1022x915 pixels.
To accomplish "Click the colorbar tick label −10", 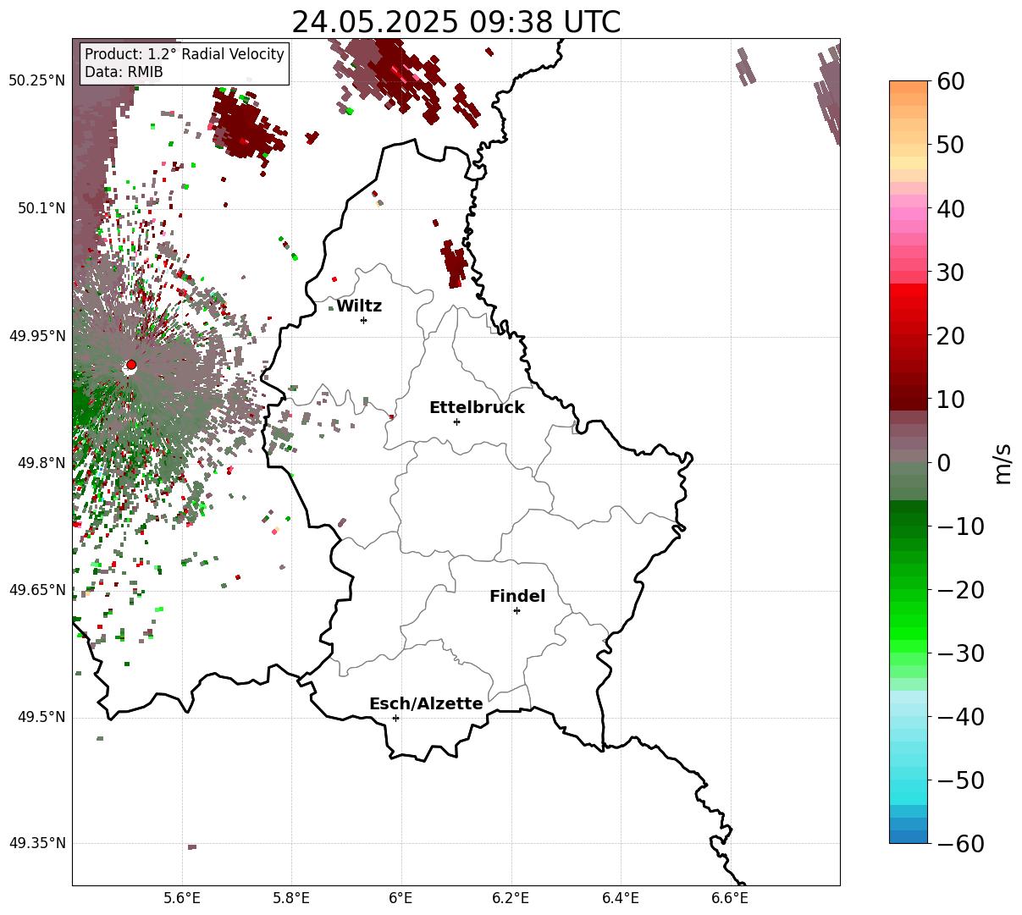I will pyautogui.click(x=960, y=526).
